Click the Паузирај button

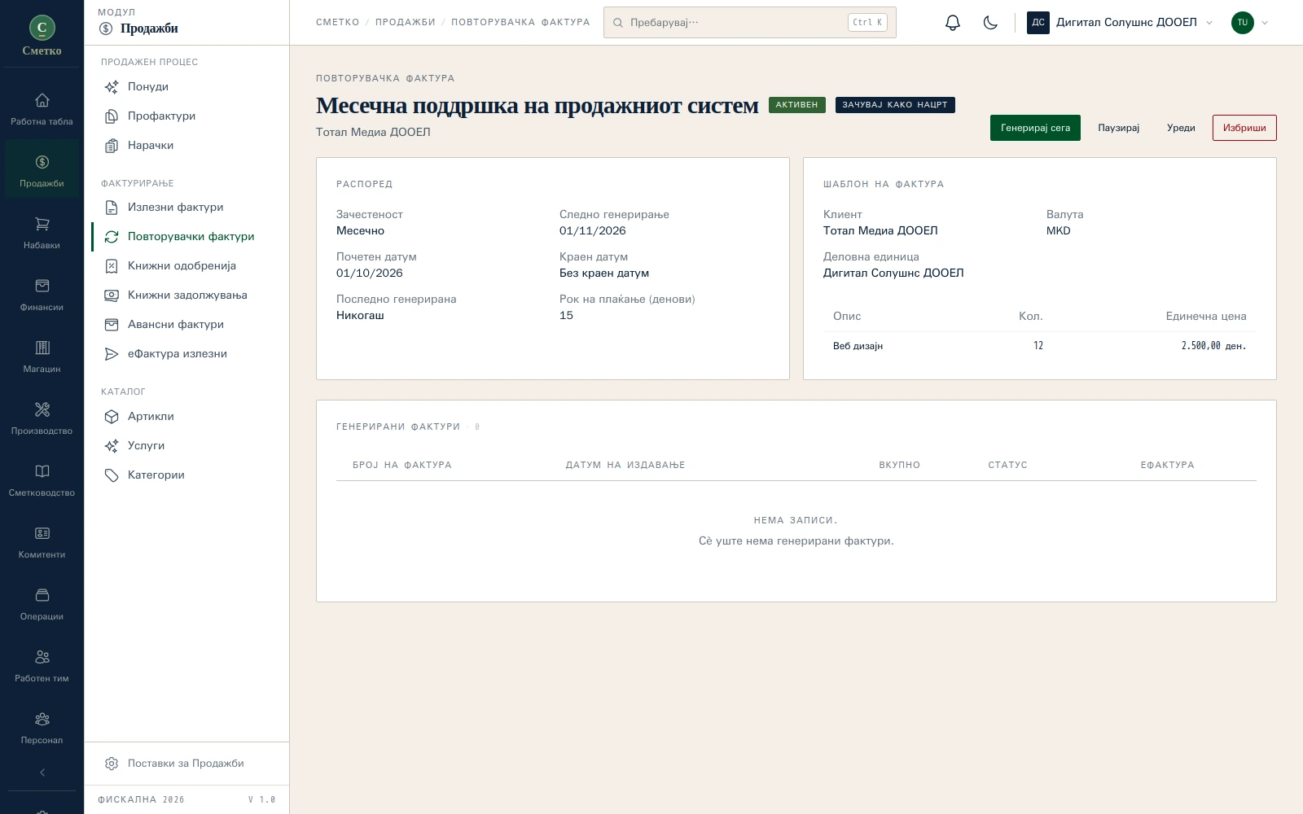(1118, 128)
